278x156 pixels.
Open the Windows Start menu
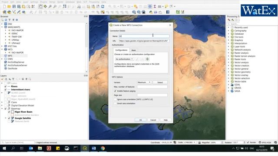[x=4, y=148]
